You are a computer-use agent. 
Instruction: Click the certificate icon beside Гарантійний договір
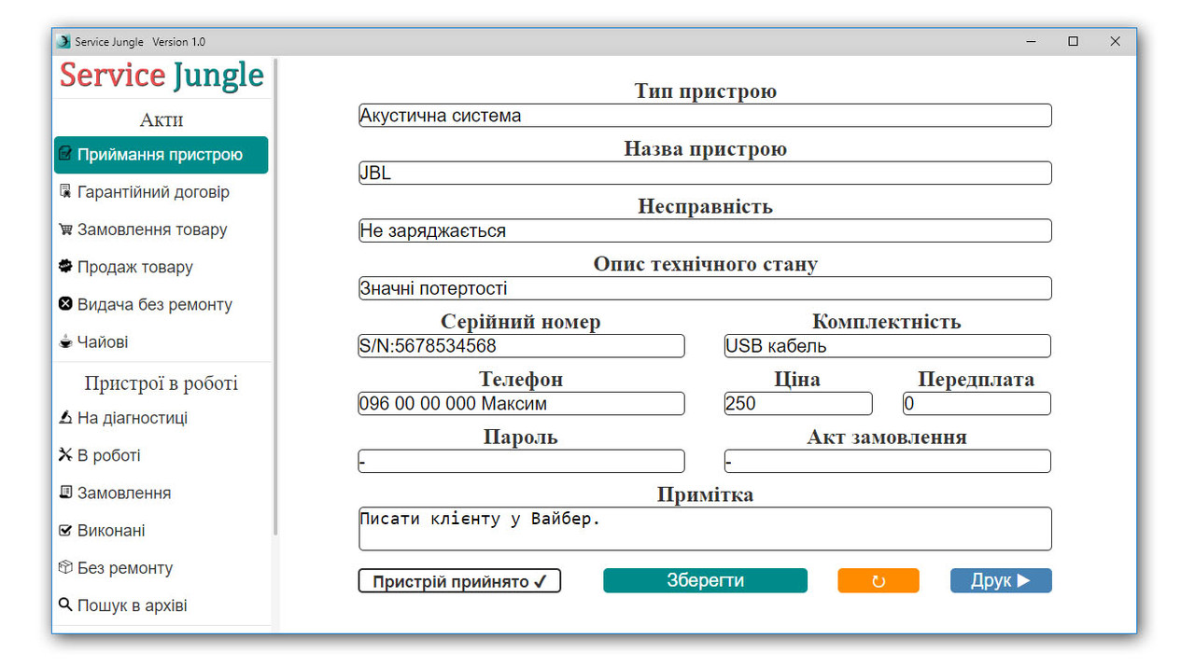(65, 192)
